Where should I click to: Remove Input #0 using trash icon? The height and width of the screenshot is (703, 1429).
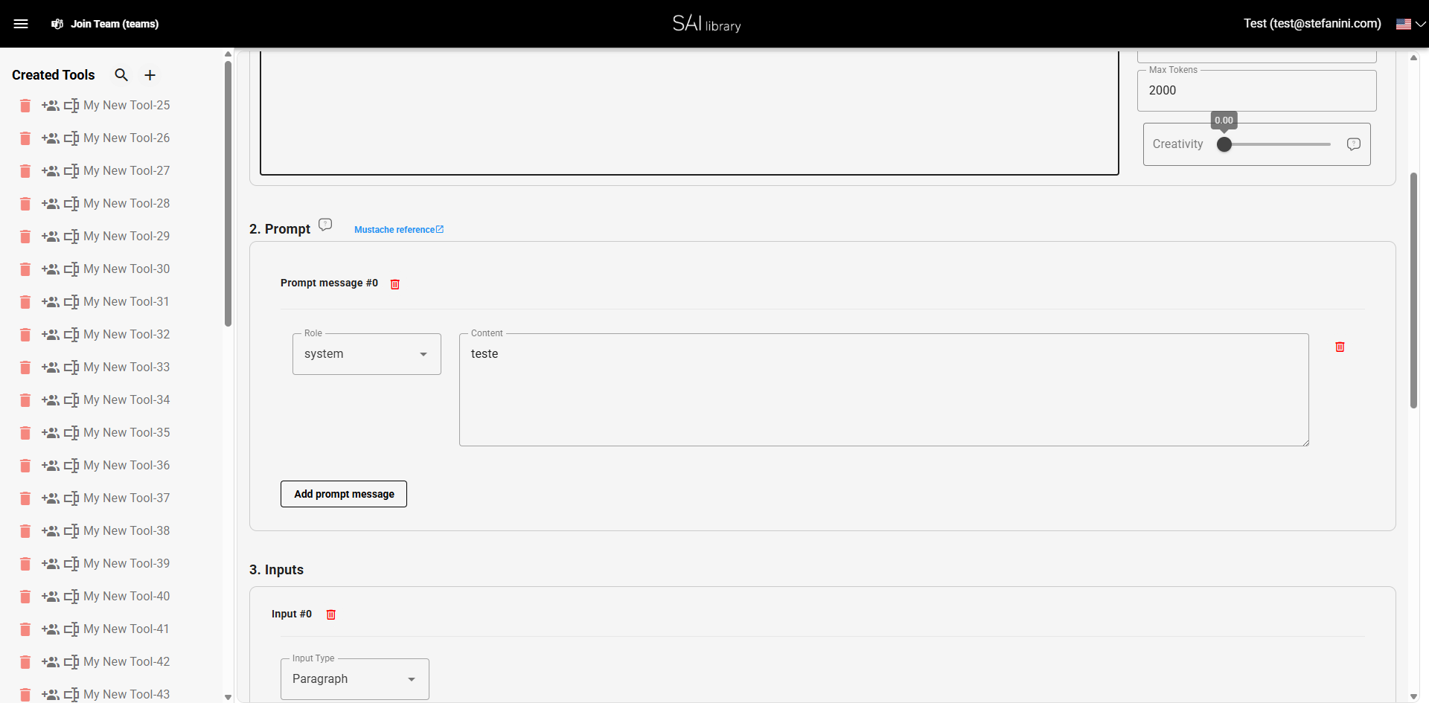click(x=331, y=614)
